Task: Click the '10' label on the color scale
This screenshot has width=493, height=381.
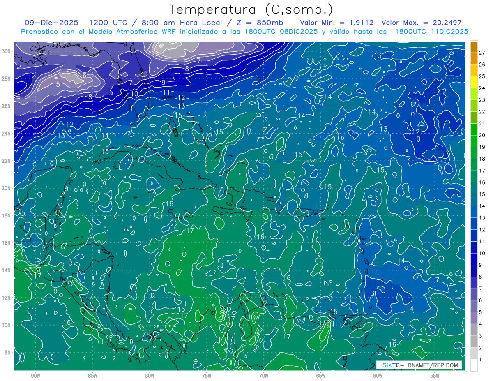Action: tap(482, 253)
